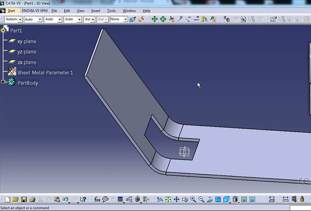Activate the Rotate view tool
311x211 pixels.
click(185, 200)
